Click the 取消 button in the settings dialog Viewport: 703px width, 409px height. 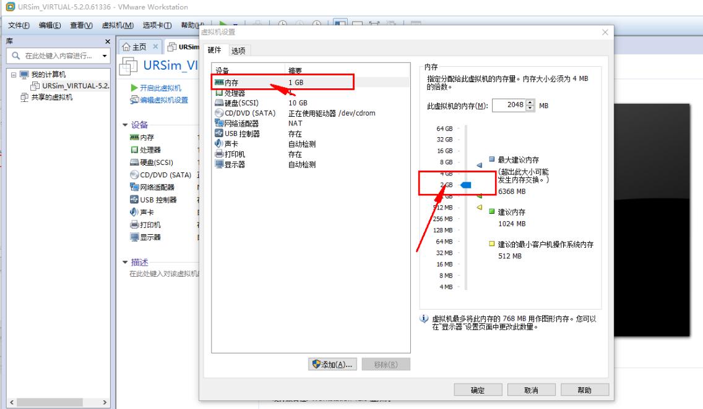(532, 390)
